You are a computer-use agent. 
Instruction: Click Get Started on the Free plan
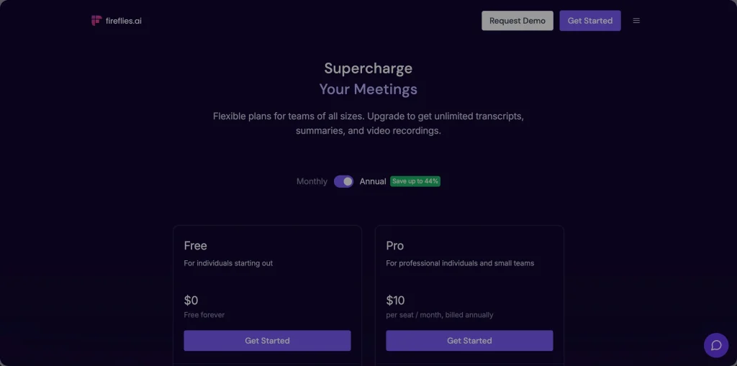(x=267, y=341)
